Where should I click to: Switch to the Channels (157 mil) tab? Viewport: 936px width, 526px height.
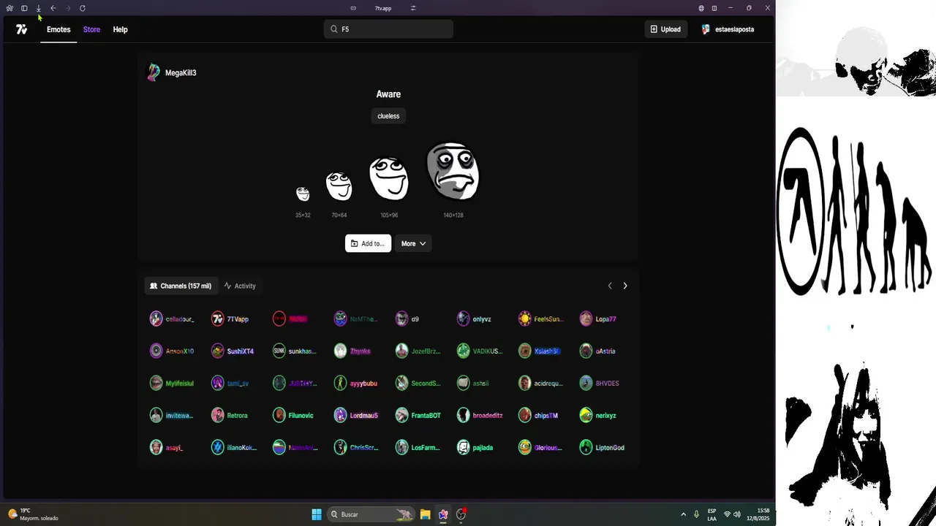click(181, 286)
